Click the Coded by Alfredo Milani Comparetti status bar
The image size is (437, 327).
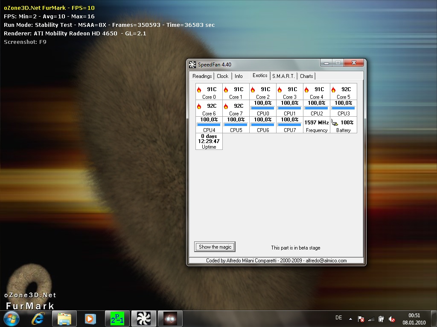click(x=276, y=261)
